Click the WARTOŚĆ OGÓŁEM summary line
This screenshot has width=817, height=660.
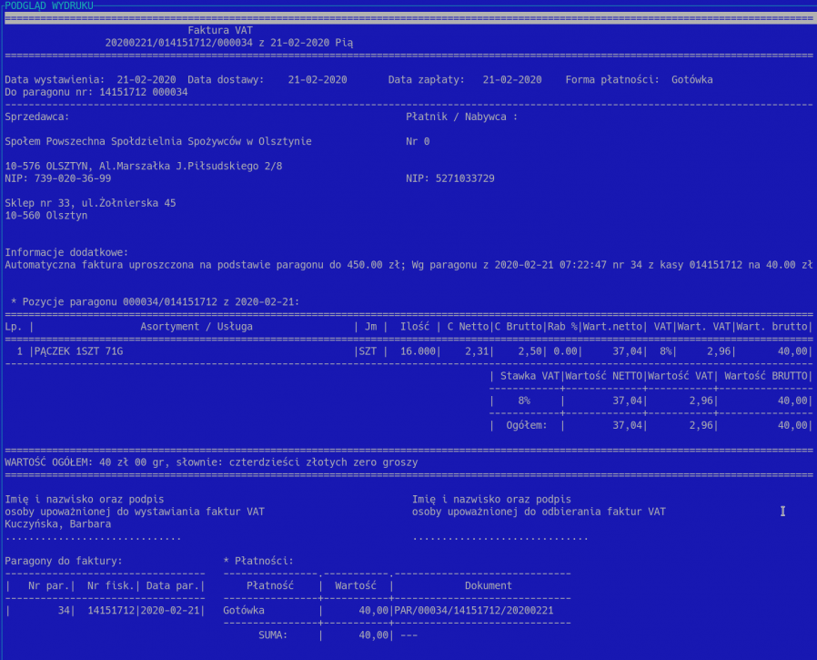211,462
